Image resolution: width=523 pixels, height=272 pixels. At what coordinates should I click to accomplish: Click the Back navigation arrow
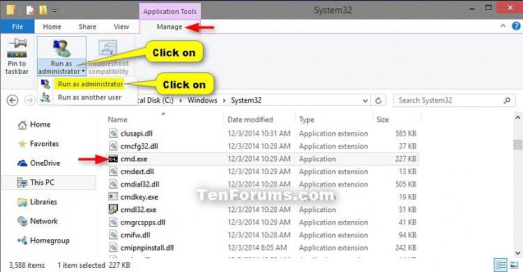coord(13,100)
